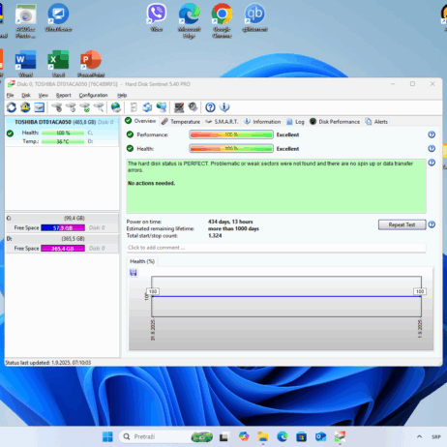Click the help icon beside the green status text
447x447 pixels.
[432, 163]
